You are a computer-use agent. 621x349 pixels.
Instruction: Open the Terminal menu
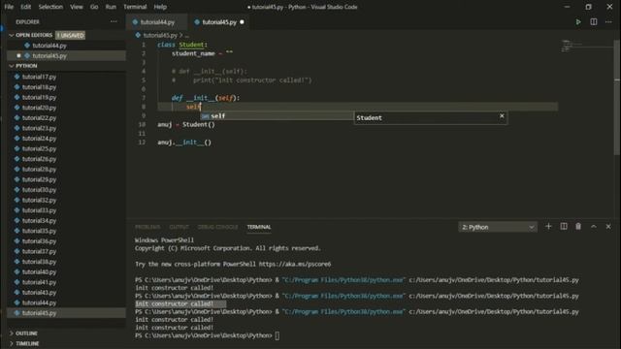tap(135, 7)
